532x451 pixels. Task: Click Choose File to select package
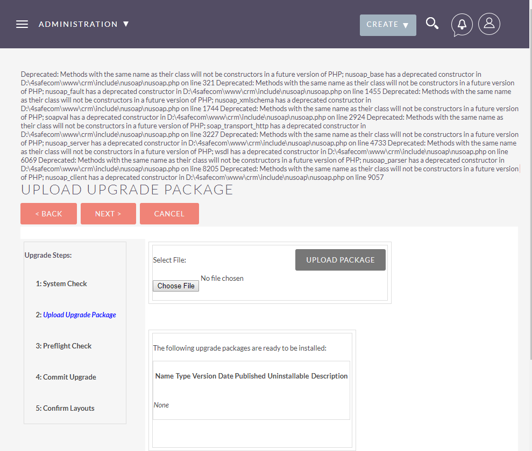coord(176,286)
